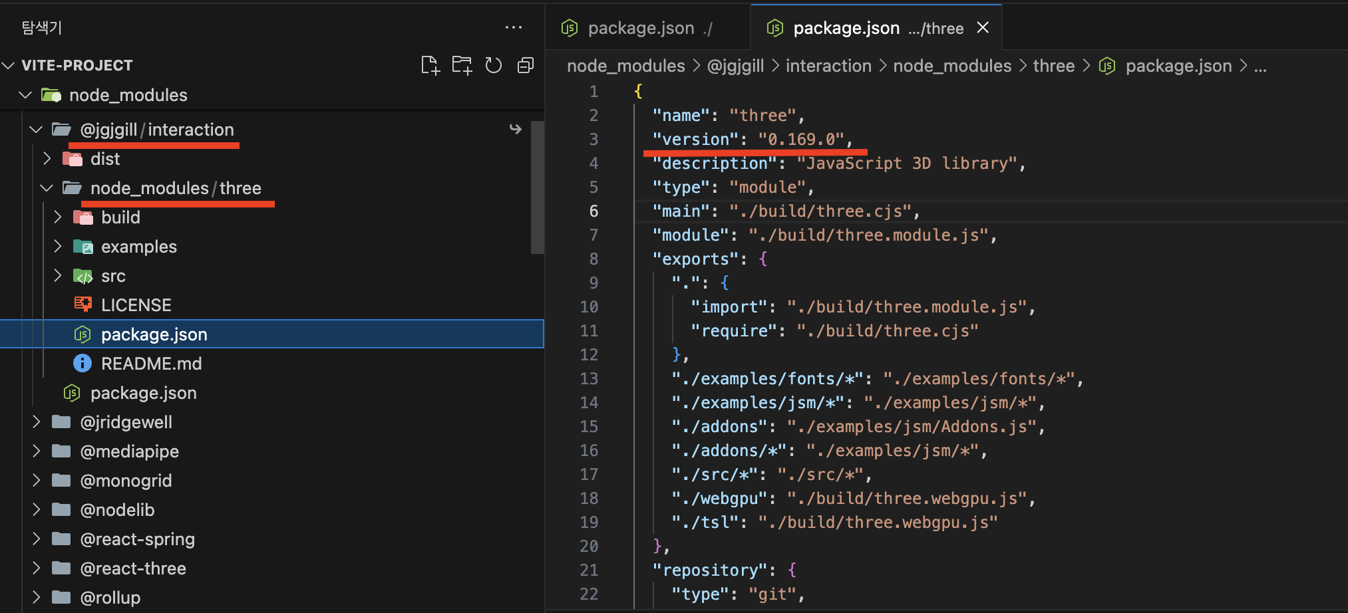Image resolution: width=1348 pixels, height=613 pixels.
Task: Select the @react-three folder
Action: 133,568
